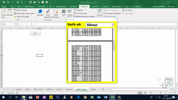The width and height of the screenshot is (178, 100).
Task: Click İçeri Aktar XML
Action: coord(127,10)
